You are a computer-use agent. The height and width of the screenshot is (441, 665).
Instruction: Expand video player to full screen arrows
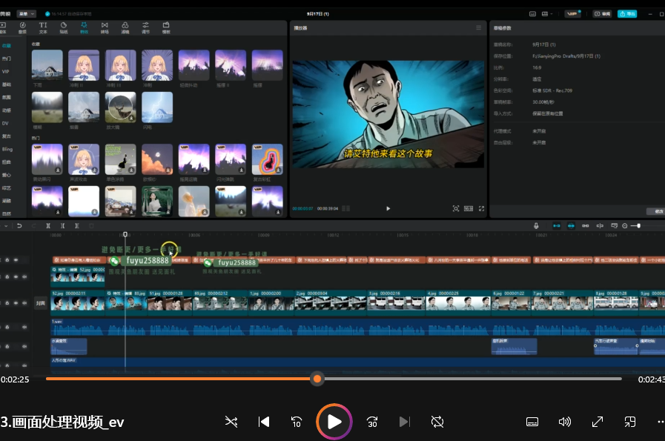(x=597, y=422)
